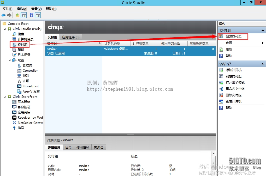Click the 刷新 action icon

[221, 50]
